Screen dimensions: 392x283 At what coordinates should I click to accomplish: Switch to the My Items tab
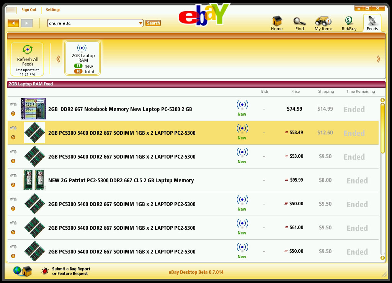click(x=323, y=23)
